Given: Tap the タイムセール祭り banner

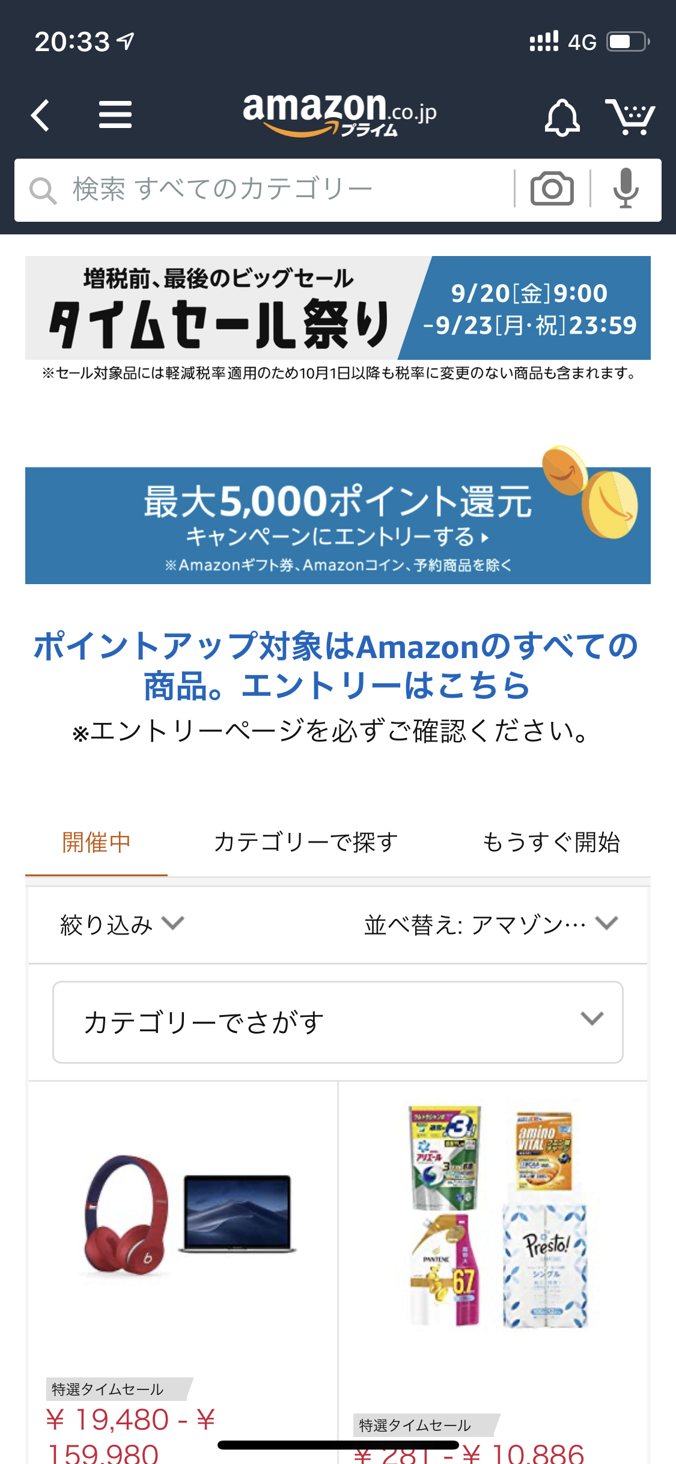Looking at the screenshot, I should pos(338,308).
